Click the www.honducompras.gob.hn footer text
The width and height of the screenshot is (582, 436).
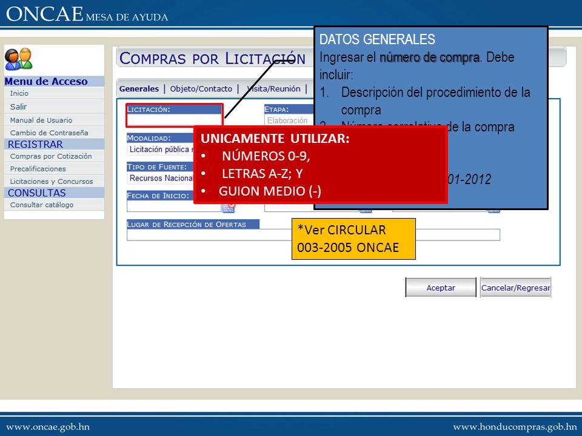pos(515,427)
